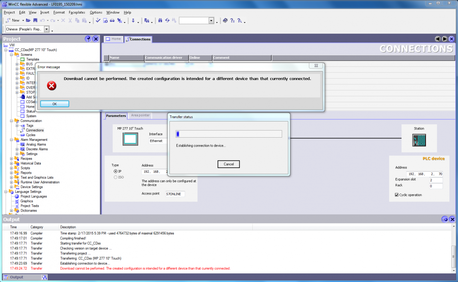Click the question mark list help icon
Viewport: 458px width, 282px height.
(232, 20)
